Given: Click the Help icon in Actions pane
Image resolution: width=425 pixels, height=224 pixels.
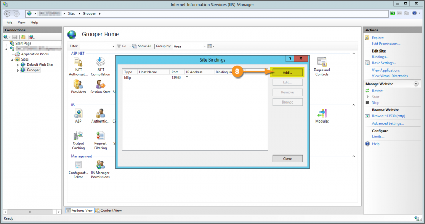Looking at the screenshot, I should [x=368, y=144].
